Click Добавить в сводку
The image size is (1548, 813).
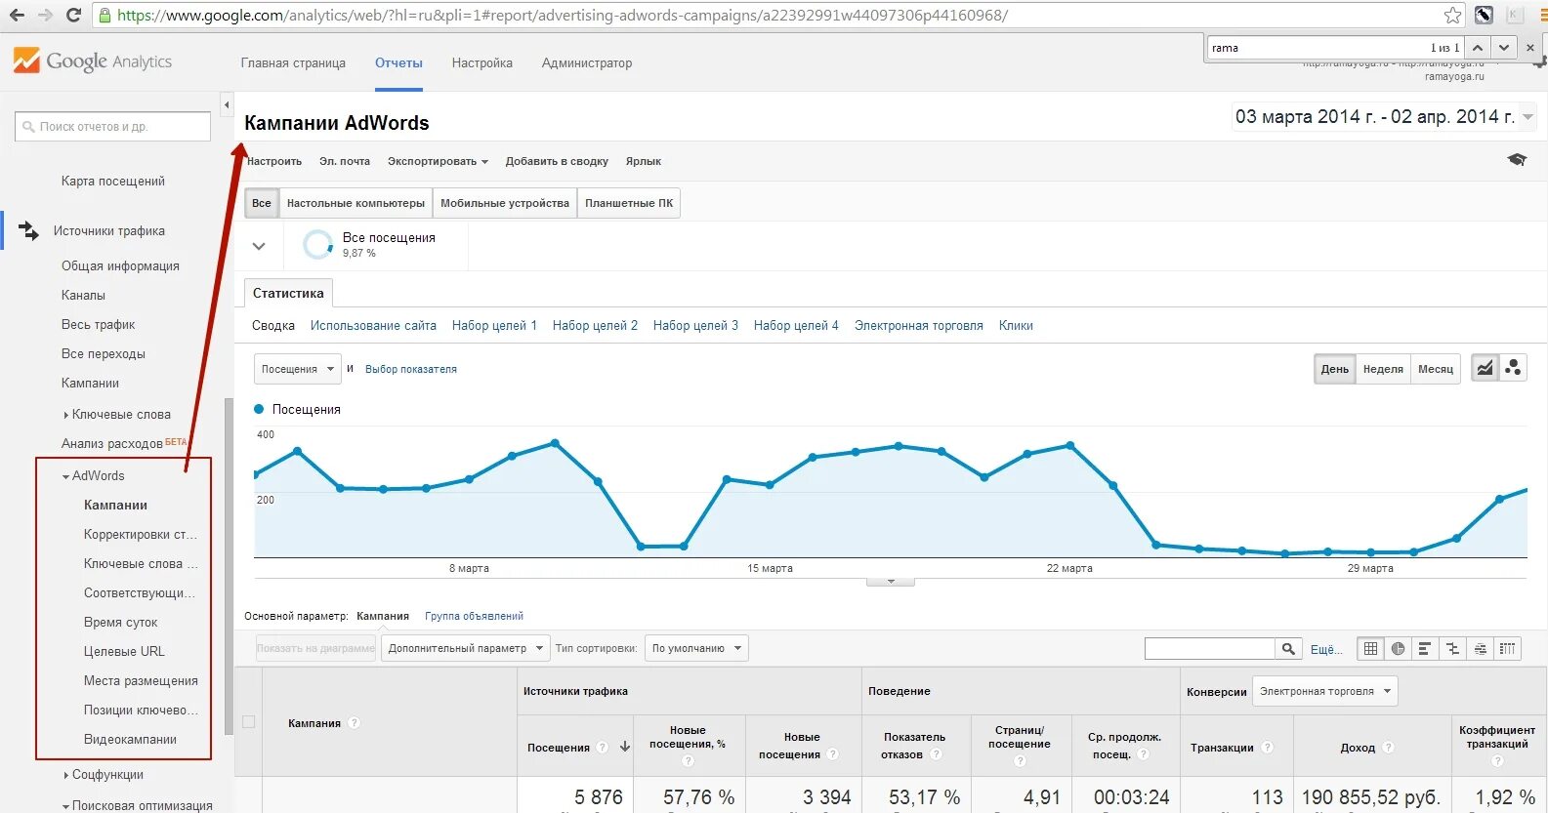(x=557, y=161)
